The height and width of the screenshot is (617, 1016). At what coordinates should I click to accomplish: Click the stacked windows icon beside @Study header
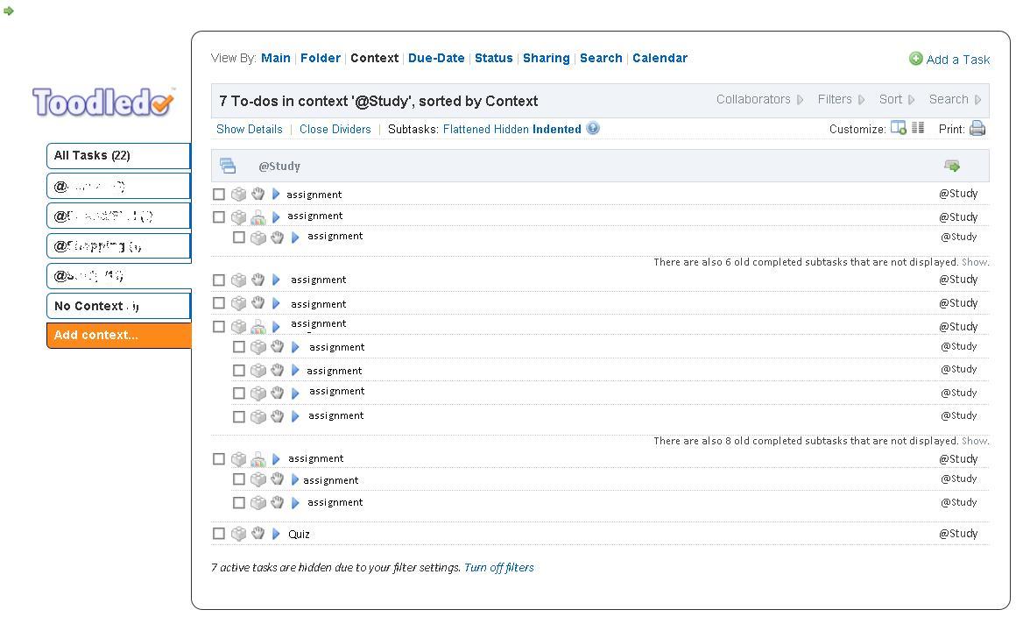click(228, 166)
